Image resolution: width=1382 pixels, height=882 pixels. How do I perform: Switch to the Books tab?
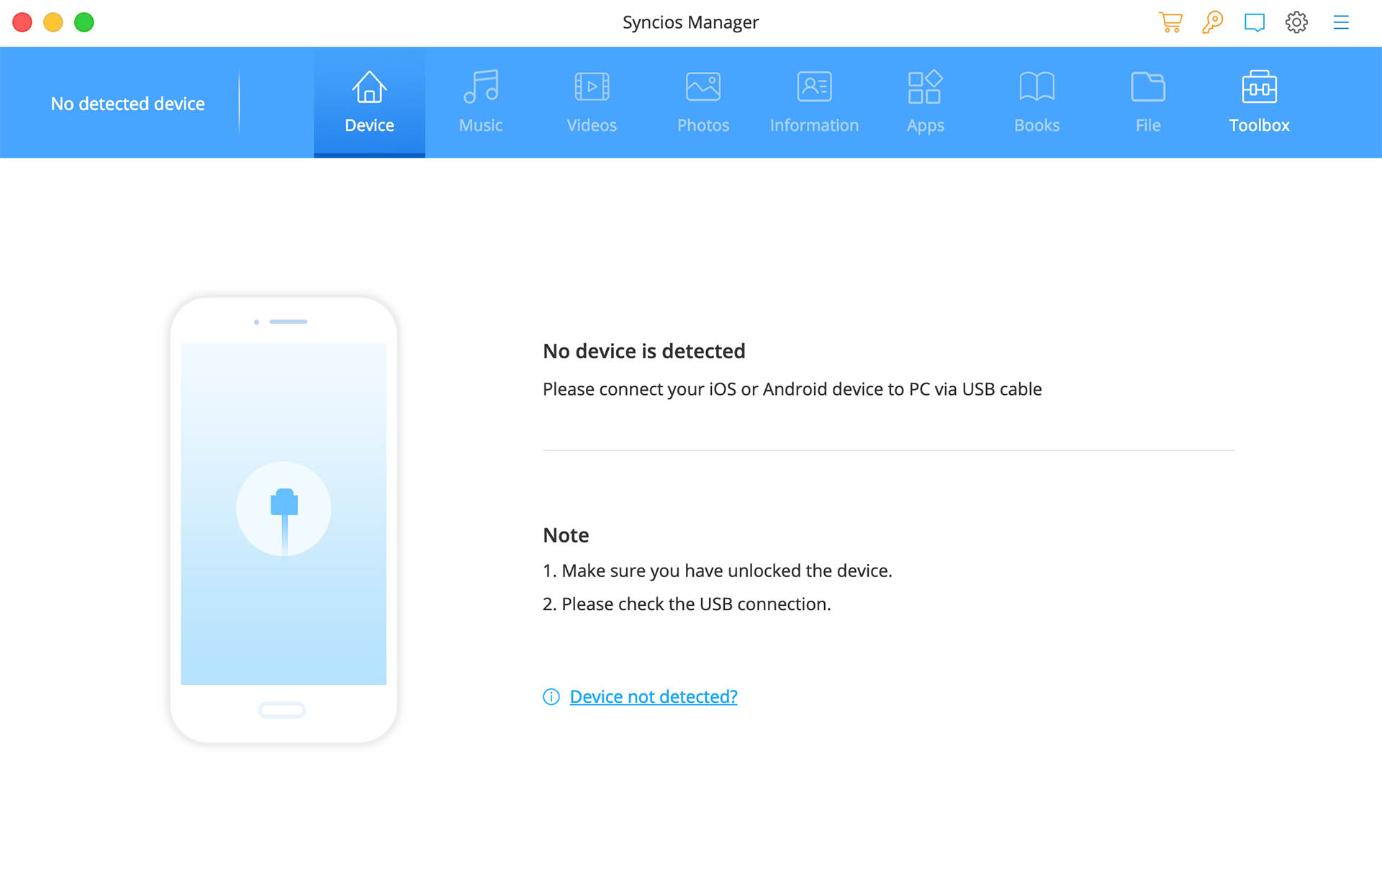[1036, 102]
